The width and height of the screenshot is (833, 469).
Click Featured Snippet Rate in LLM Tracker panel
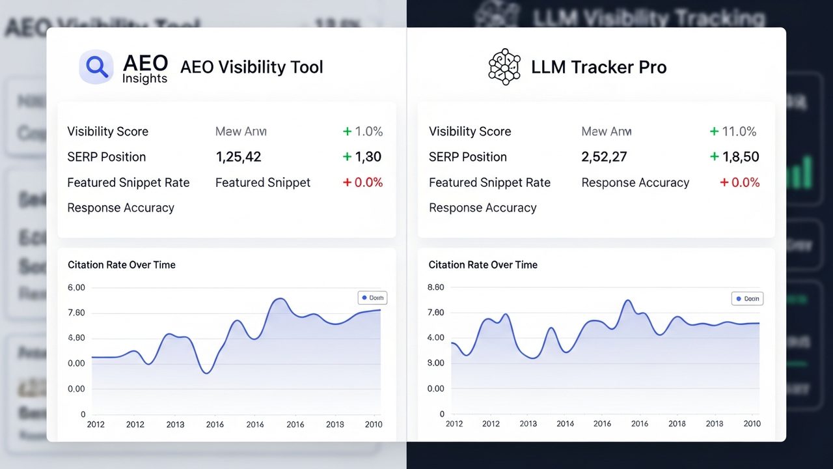(x=489, y=182)
